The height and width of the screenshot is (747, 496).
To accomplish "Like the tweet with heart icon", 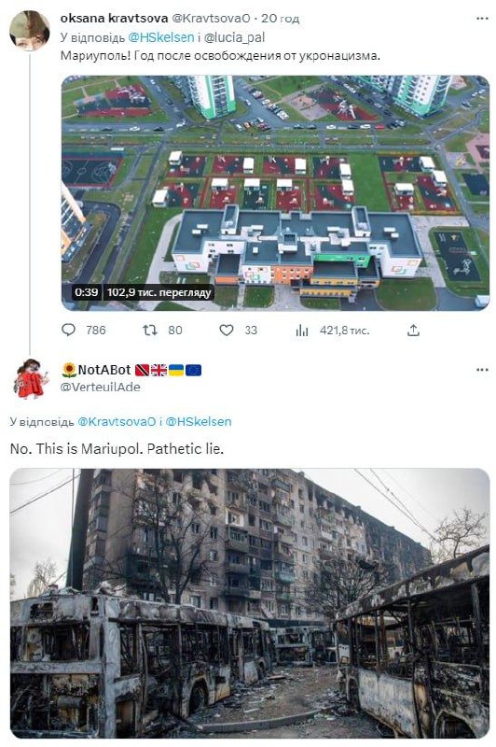I will (227, 330).
